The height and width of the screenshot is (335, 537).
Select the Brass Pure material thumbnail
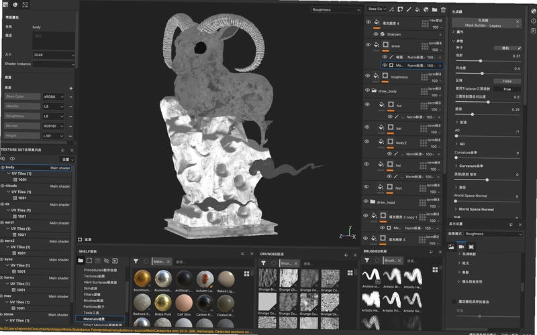click(163, 302)
